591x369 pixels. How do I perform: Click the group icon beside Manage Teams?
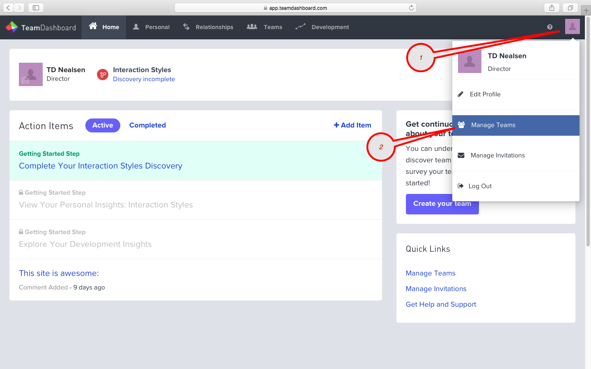pyautogui.click(x=461, y=125)
